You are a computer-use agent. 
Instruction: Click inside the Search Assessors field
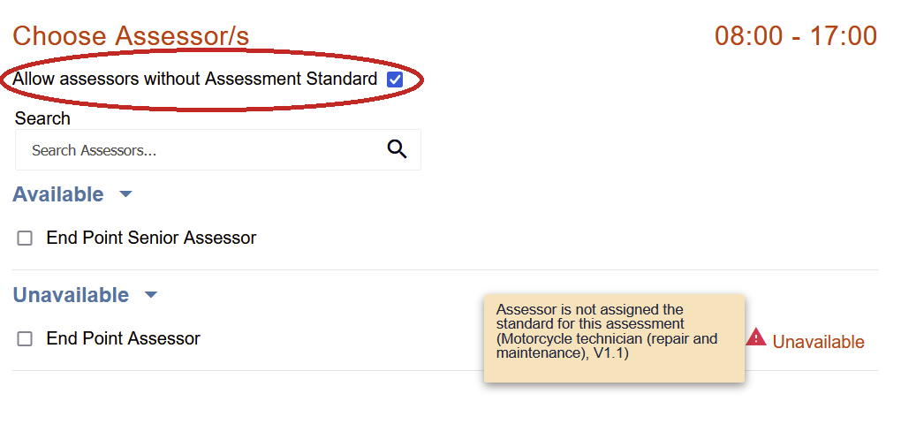pos(203,150)
